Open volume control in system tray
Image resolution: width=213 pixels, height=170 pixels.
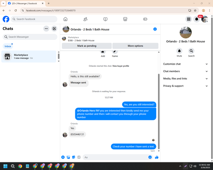[x=195, y=166]
